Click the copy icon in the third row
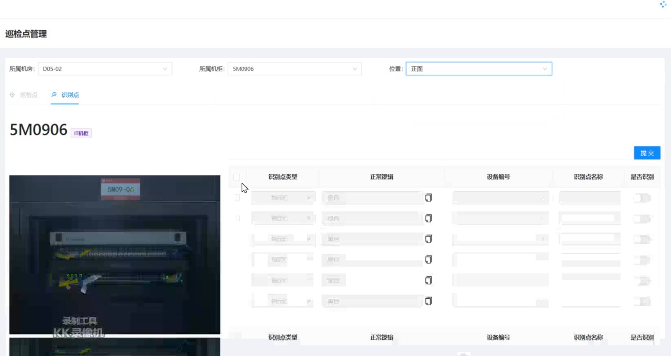 tap(428, 239)
